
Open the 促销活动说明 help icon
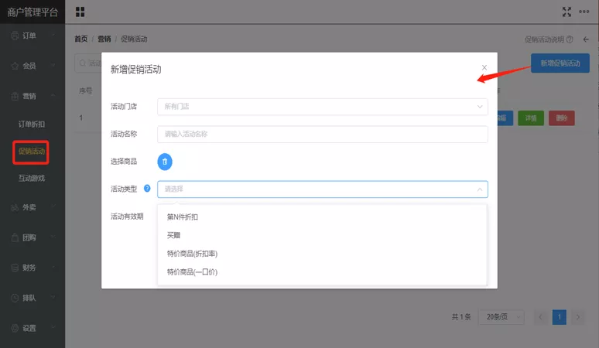(570, 39)
